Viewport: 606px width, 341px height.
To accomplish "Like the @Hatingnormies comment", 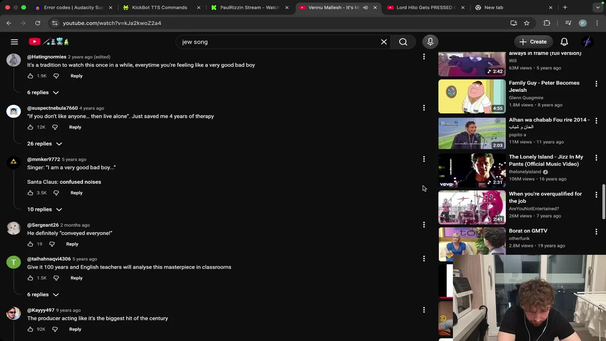I will (x=30, y=76).
